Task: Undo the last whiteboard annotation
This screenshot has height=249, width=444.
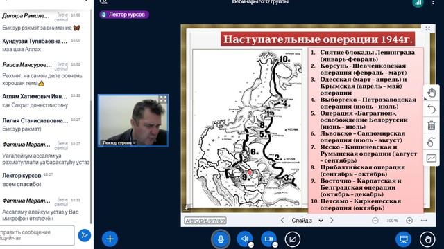Action: coord(432,109)
